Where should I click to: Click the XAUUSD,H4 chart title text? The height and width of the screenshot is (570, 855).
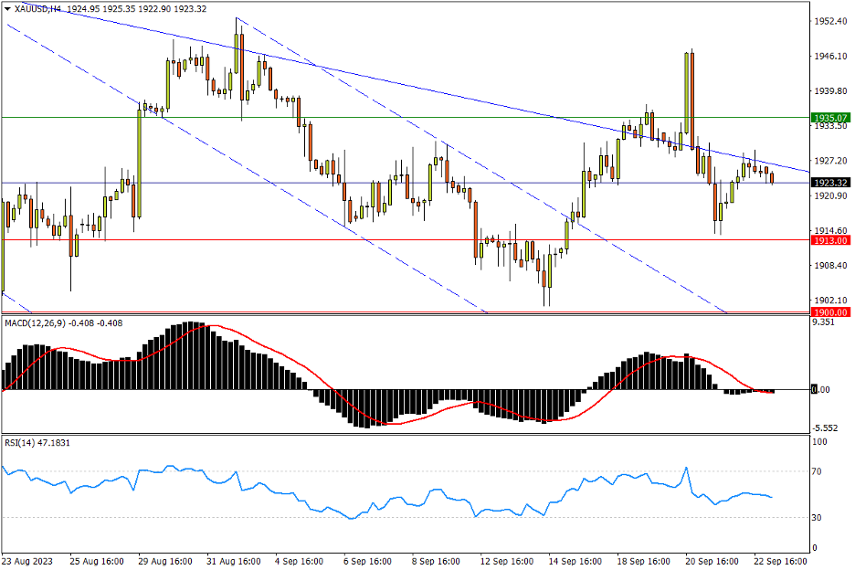coord(40,8)
